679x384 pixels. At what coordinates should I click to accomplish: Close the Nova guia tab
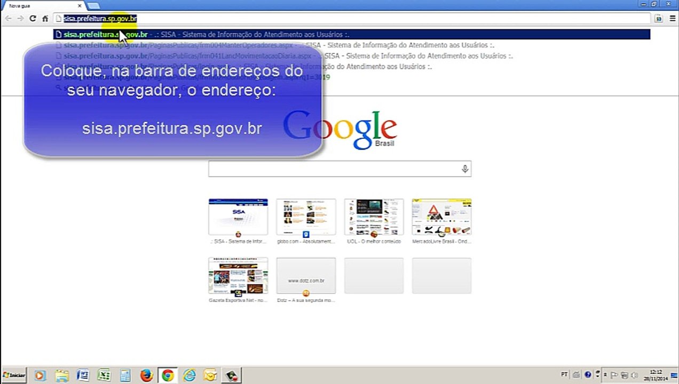(80, 6)
